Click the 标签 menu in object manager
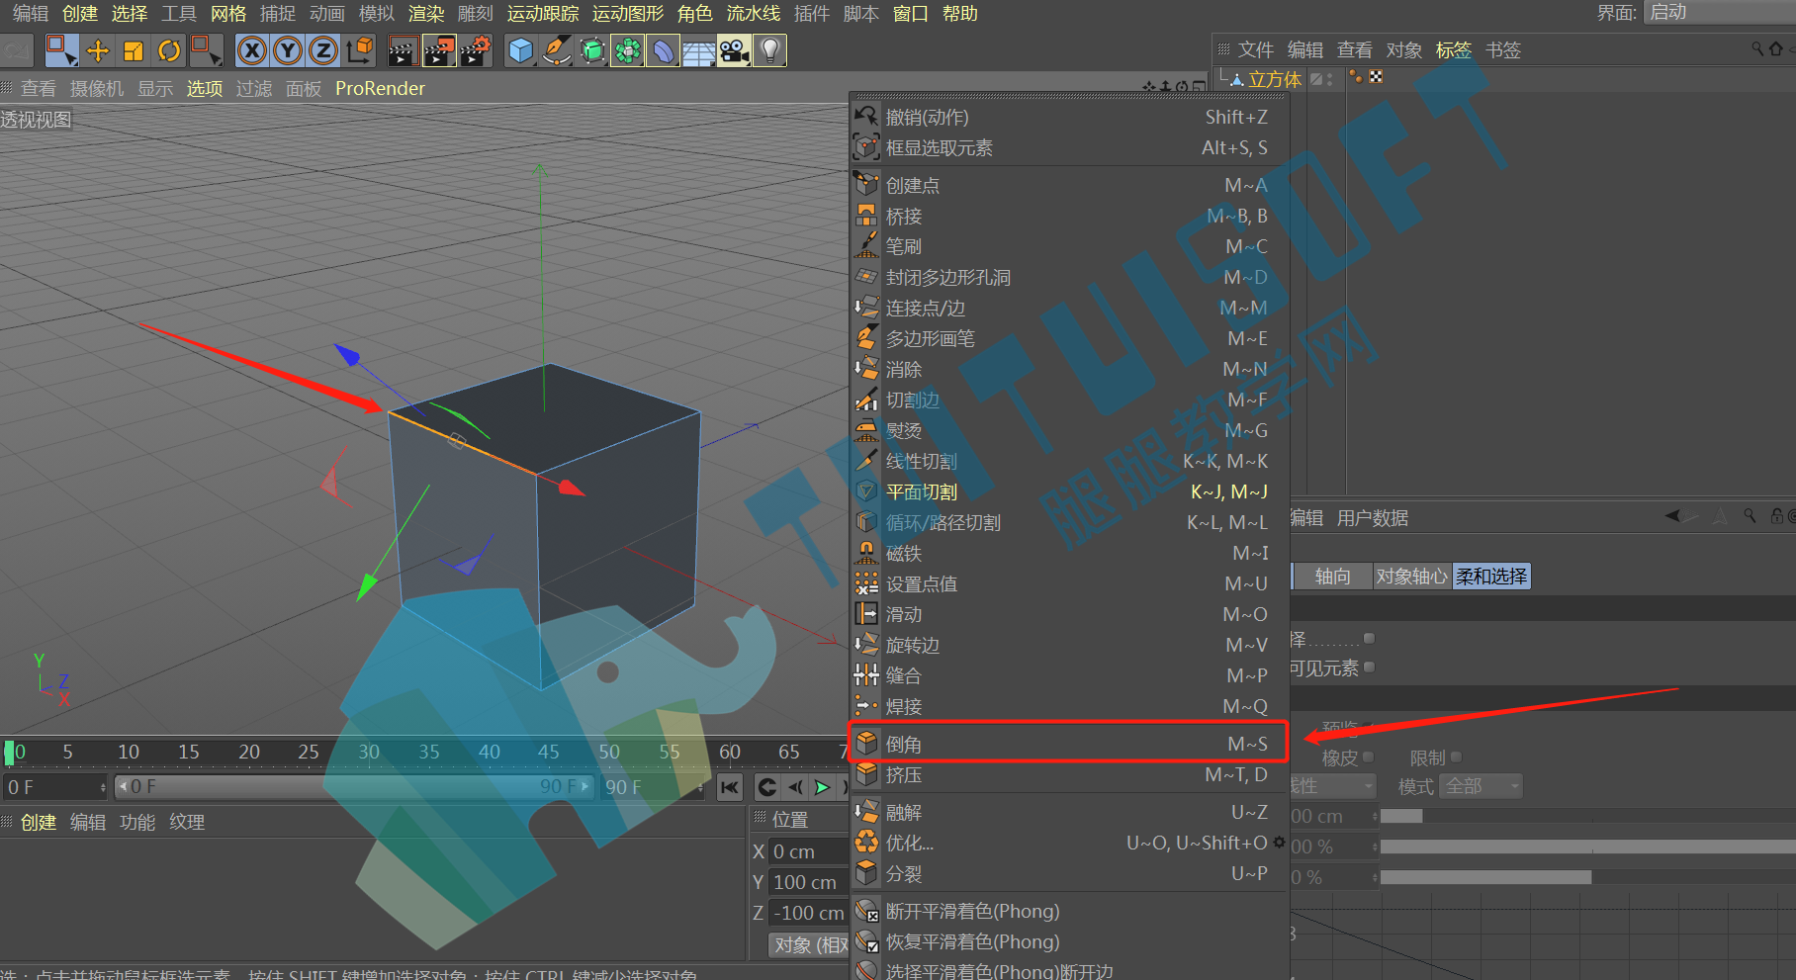 click(1453, 49)
